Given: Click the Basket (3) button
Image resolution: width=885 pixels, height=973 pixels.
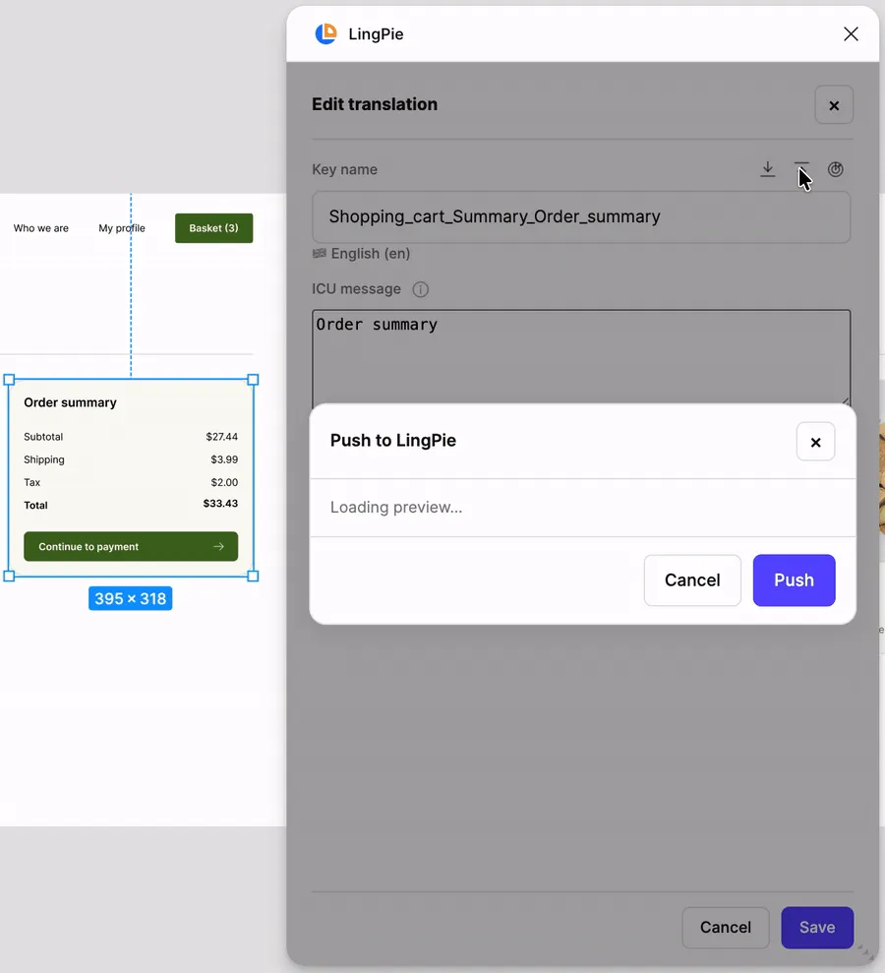Looking at the screenshot, I should pos(214,228).
